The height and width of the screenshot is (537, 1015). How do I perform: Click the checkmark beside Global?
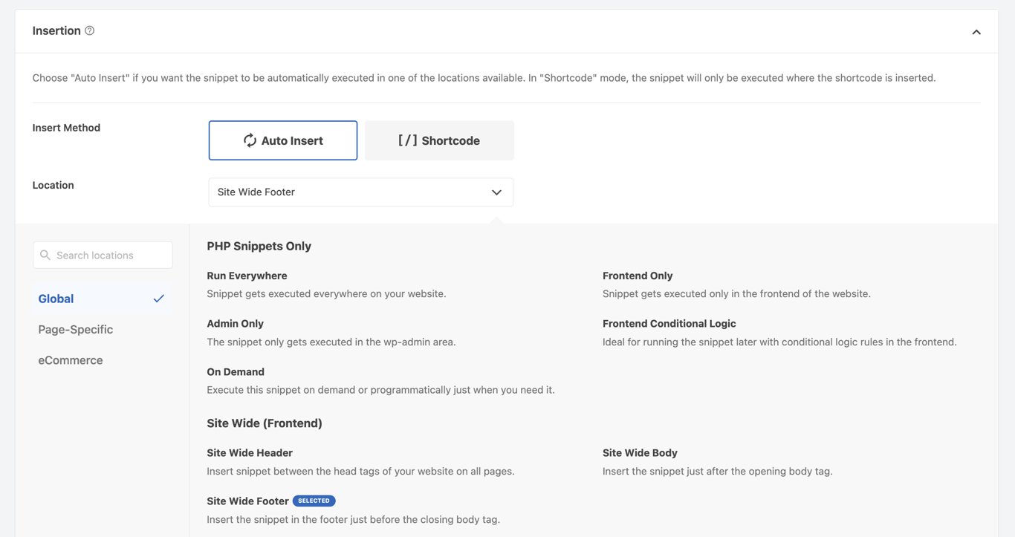[158, 298]
